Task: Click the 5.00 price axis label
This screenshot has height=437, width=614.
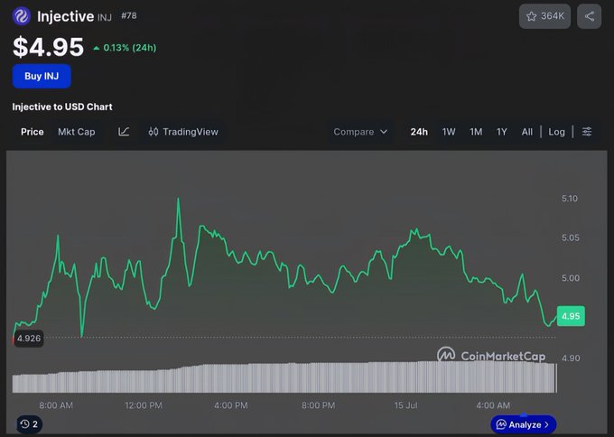Action: point(571,278)
